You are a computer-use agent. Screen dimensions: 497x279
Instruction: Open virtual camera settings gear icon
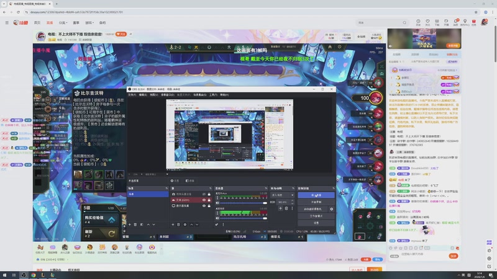tap(332, 209)
